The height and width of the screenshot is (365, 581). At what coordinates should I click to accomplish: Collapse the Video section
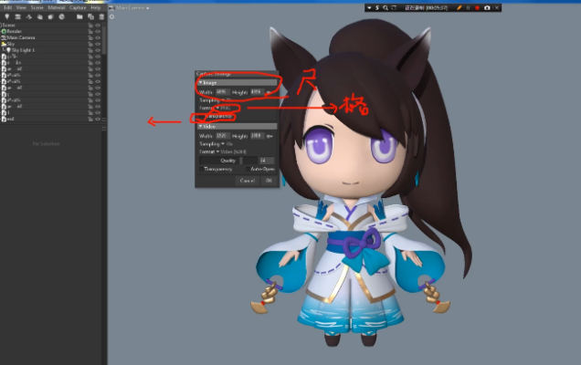201,126
